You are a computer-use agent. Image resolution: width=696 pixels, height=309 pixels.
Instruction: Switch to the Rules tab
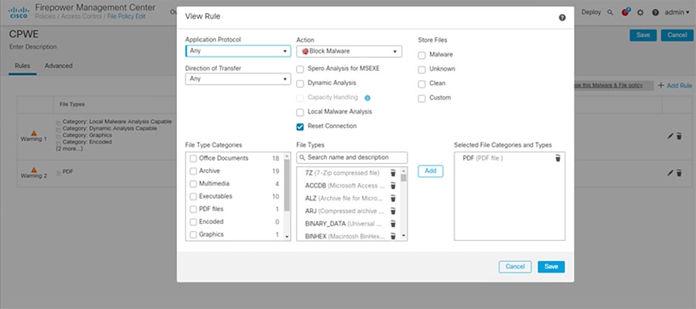pyautogui.click(x=22, y=66)
